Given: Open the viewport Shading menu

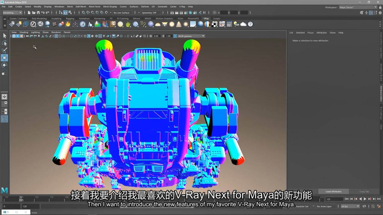Looking at the screenshot, I should (24, 32).
